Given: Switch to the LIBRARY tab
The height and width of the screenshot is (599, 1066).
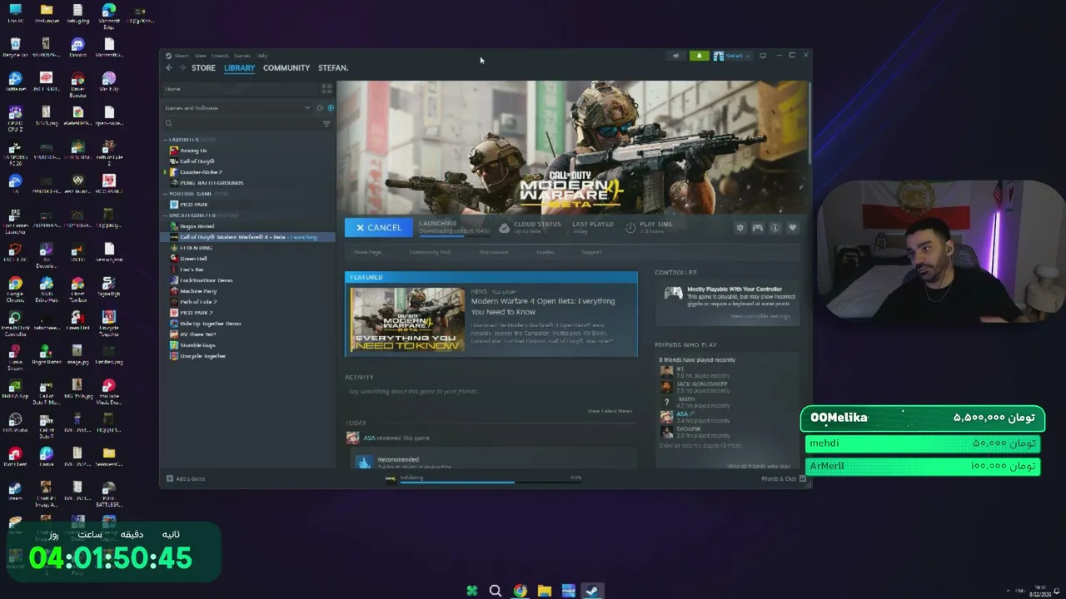Looking at the screenshot, I should (239, 68).
